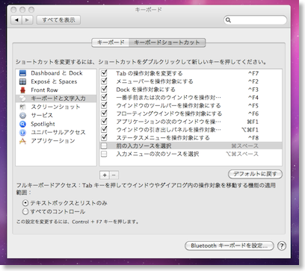Viewport: 305px width, 271px height.
Task: Click the Exposé と Spaces icon
Action: [x=22, y=81]
